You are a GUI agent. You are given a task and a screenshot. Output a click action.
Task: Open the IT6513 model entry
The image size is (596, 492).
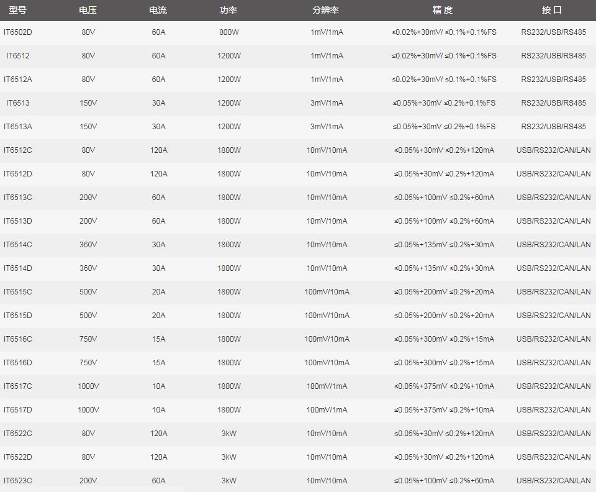(x=18, y=103)
